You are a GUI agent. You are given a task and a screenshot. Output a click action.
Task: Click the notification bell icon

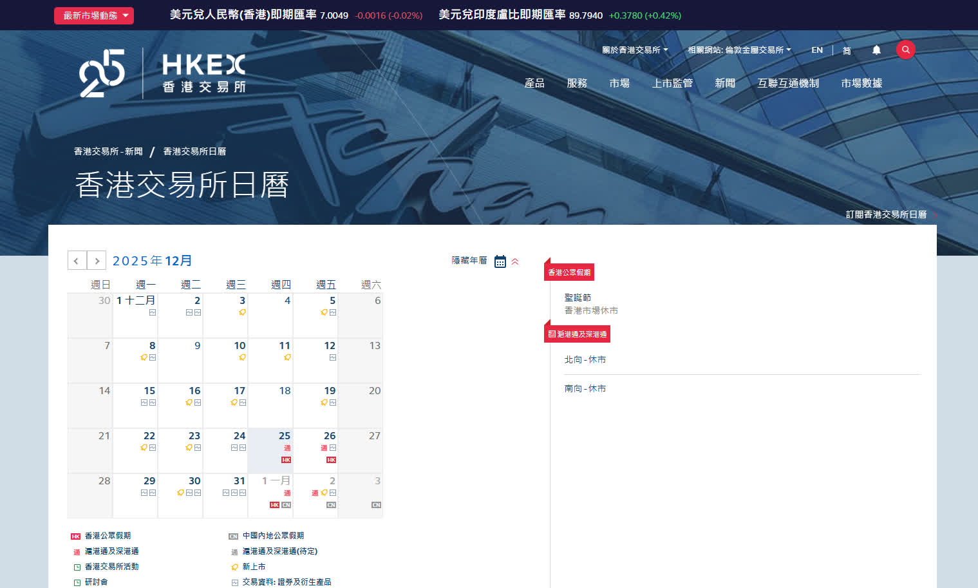(x=876, y=50)
